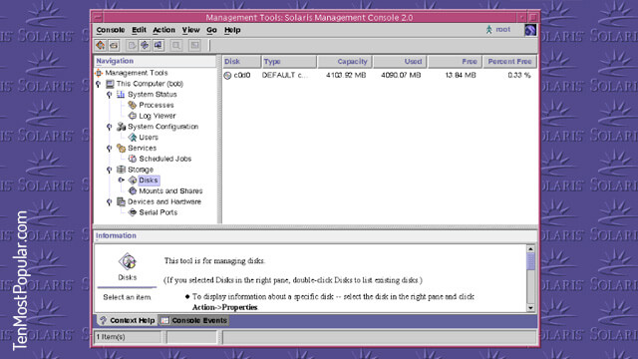This screenshot has width=638, height=359.
Task: Click the Services folder icon
Action: point(121,149)
